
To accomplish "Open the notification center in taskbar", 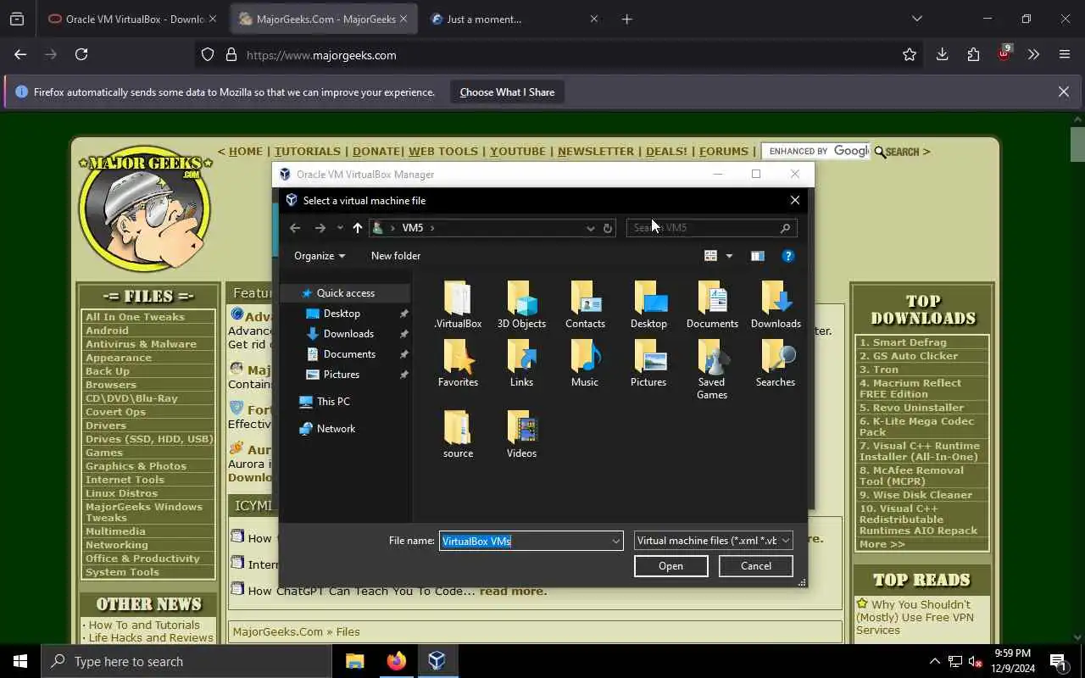I will [x=1058, y=662].
